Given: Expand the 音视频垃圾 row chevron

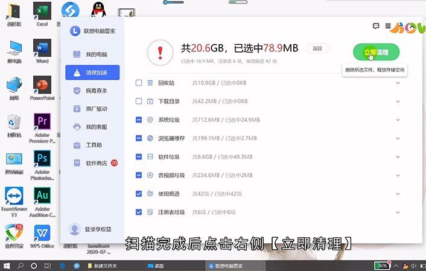Looking at the screenshot, I should [398, 175].
